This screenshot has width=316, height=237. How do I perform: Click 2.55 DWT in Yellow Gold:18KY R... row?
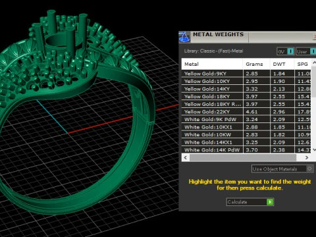point(282,104)
